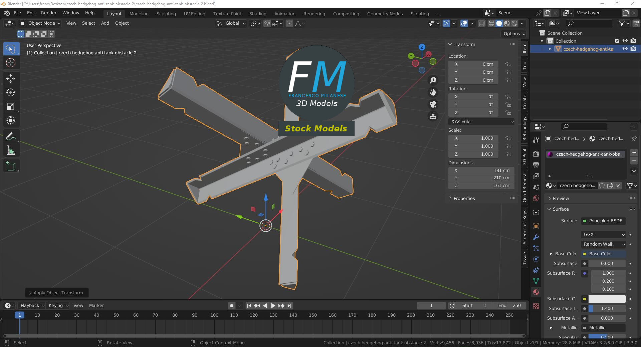Activate the Scale tool
The width and height of the screenshot is (641, 347).
(11, 107)
